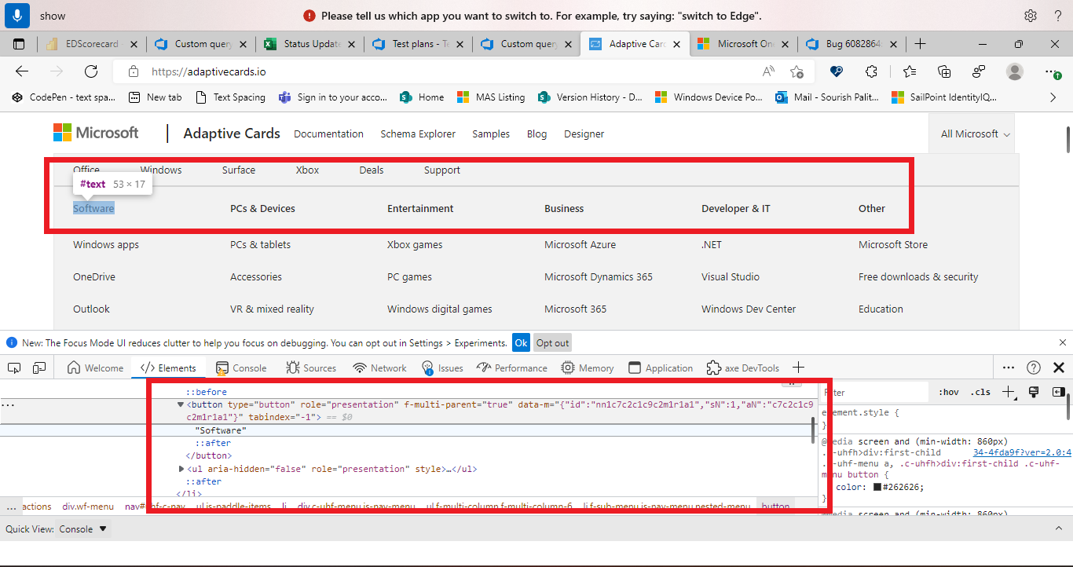Toggle the :hov element state pane

[x=948, y=392]
